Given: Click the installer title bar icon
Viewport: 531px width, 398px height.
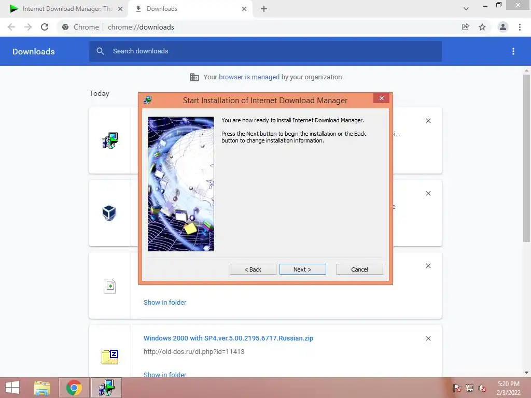Looking at the screenshot, I should [148, 100].
